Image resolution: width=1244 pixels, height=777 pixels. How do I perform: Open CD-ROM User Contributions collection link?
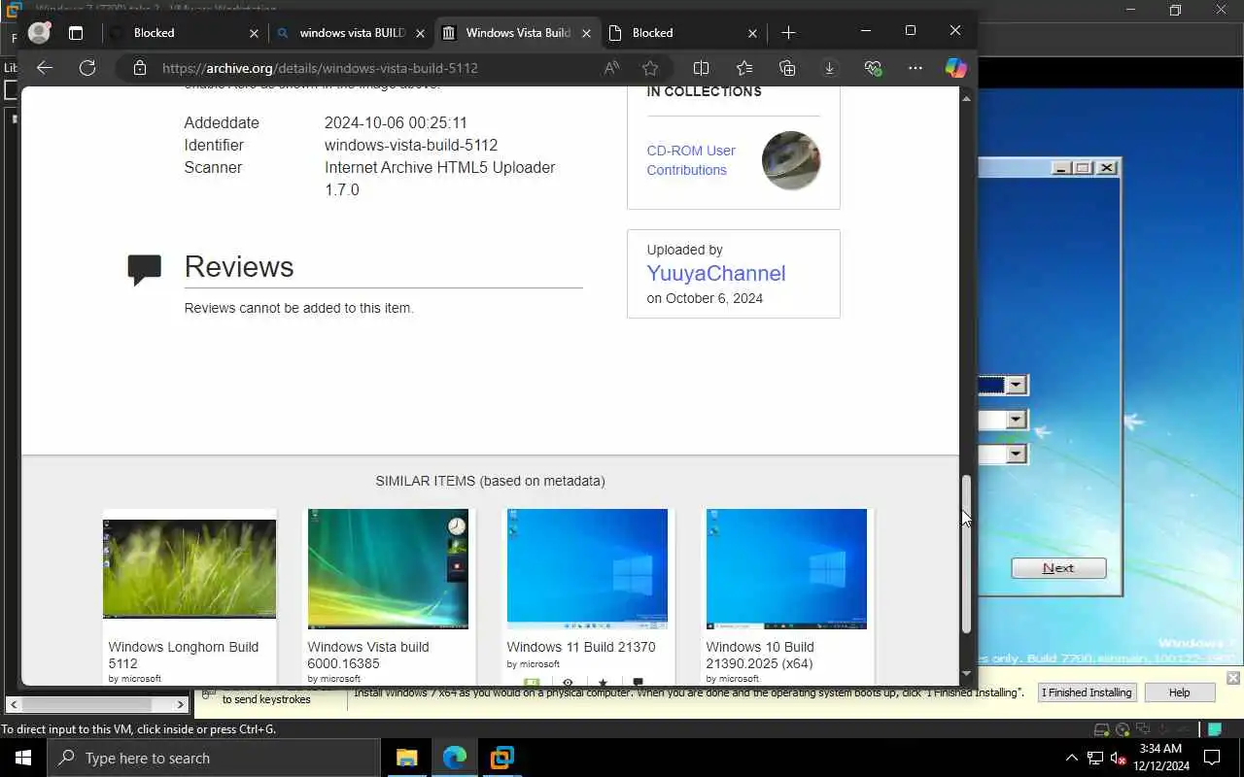click(691, 160)
